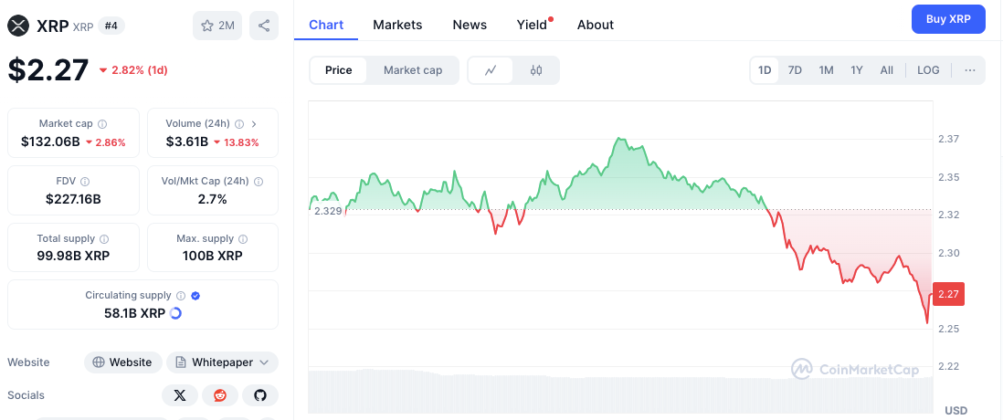This screenshot has width=1003, height=420.
Task: Select the 1Y time range
Action: pos(857,70)
